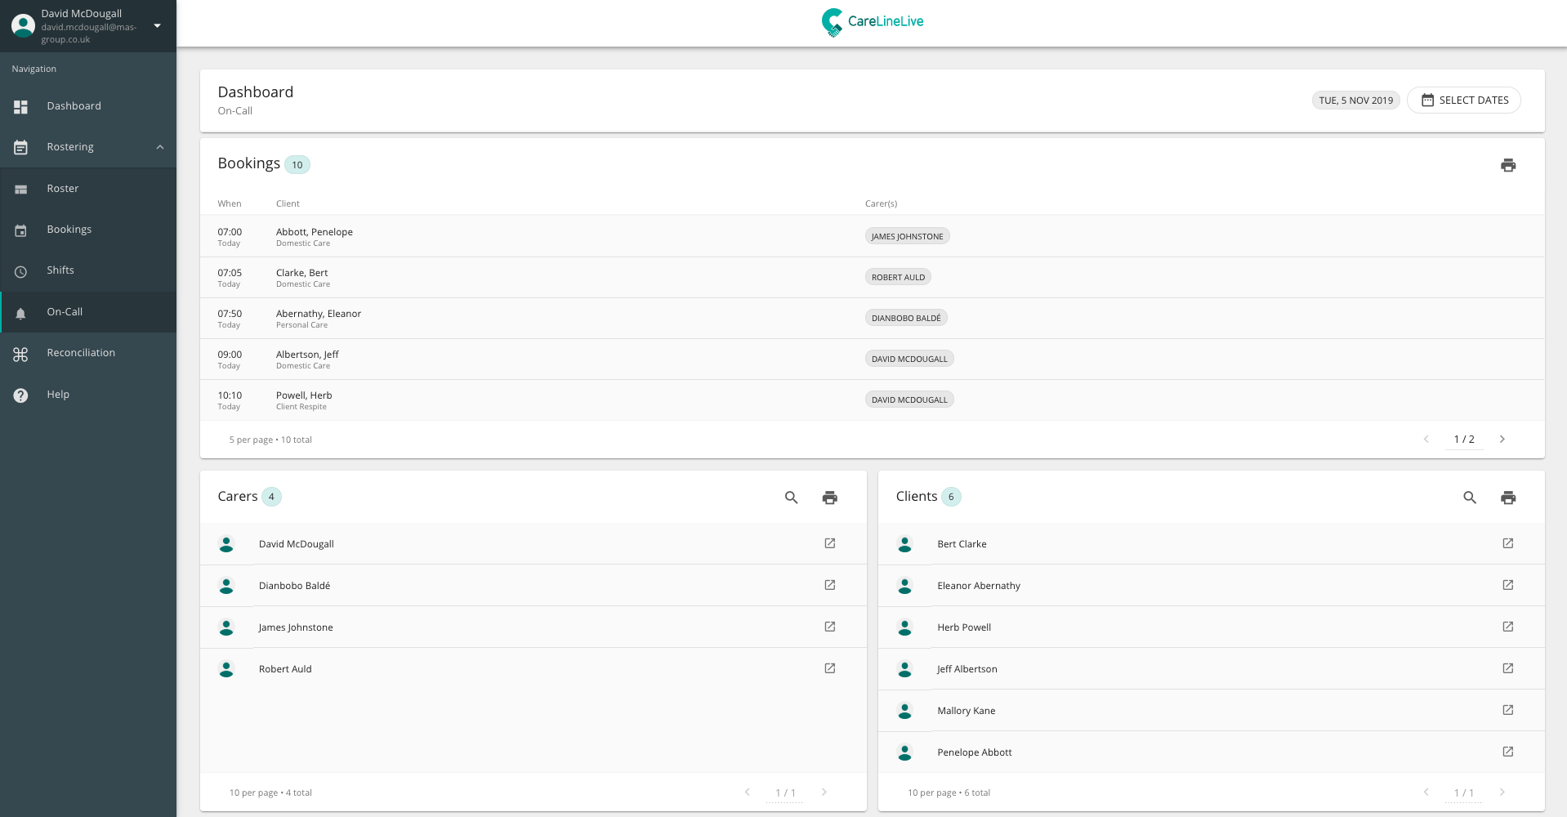Click the Shifts clock icon

point(21,271)
